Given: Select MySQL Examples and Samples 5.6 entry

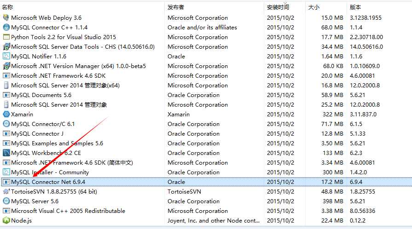Looking at the screenshot, I should (x=57, y=143).
